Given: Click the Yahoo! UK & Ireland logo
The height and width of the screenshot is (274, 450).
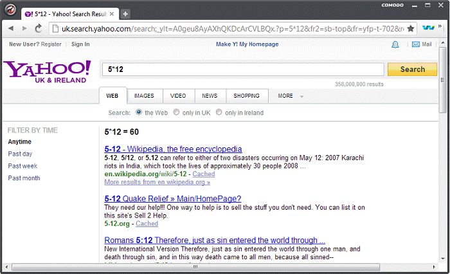Looking at the screenshot, I should pos(47,72).
